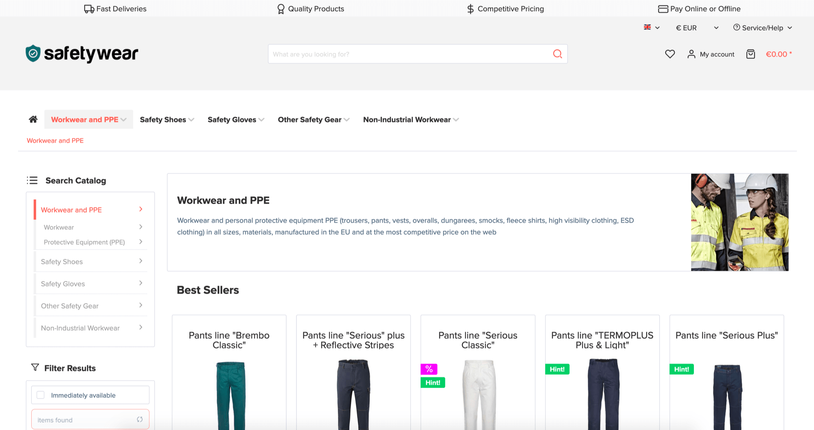
Task: Expand the Service/Help menu
Action: click(x=762, y=28)
